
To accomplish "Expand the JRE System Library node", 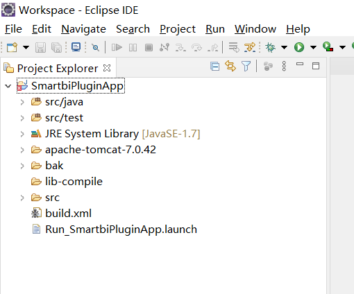I will pyautogui.click(x=22, y=134).
